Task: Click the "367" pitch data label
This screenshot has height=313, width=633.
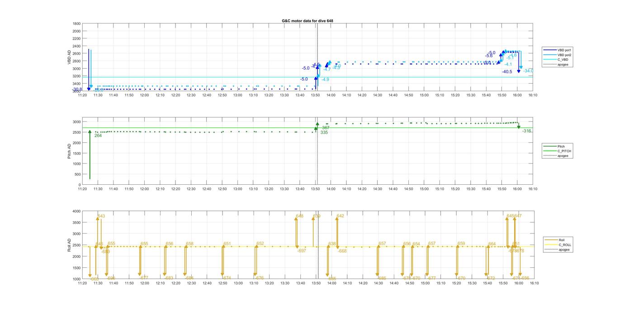Action: (326, 128)
